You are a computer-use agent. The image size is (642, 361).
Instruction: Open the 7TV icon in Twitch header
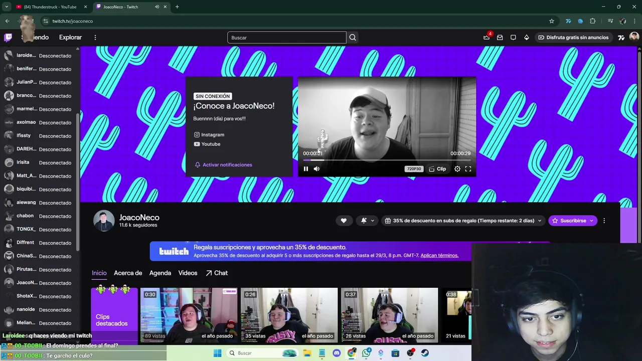(621, 38)
